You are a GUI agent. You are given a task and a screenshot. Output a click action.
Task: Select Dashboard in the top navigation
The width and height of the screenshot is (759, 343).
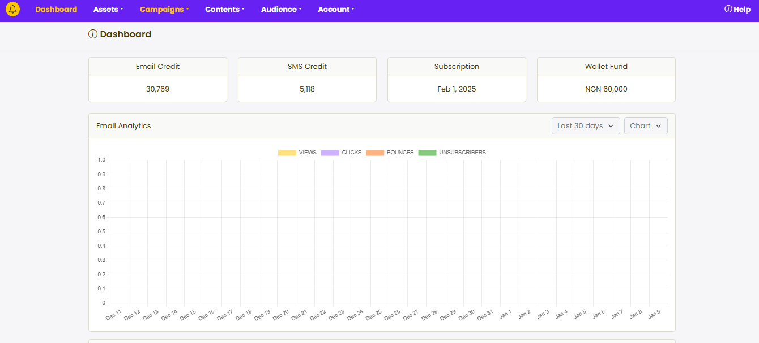tap(56, 9)
